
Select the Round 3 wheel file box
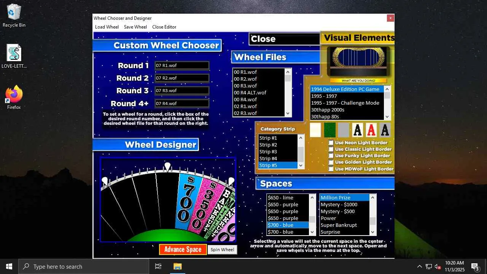coord(182,91)
